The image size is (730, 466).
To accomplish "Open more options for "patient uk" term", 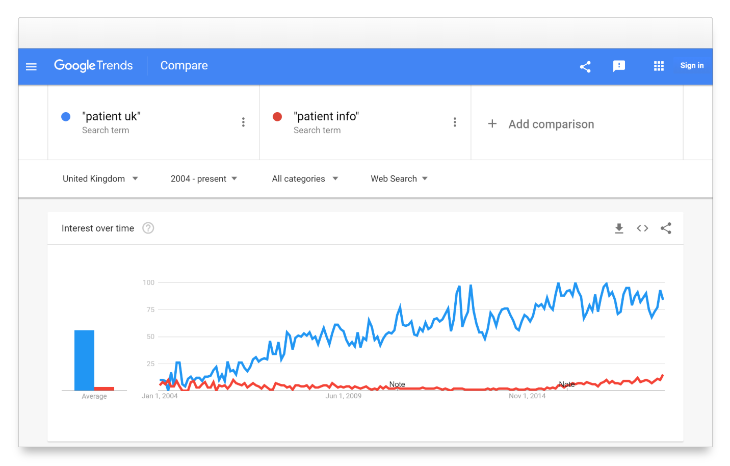I will click(x=243, y=122).
